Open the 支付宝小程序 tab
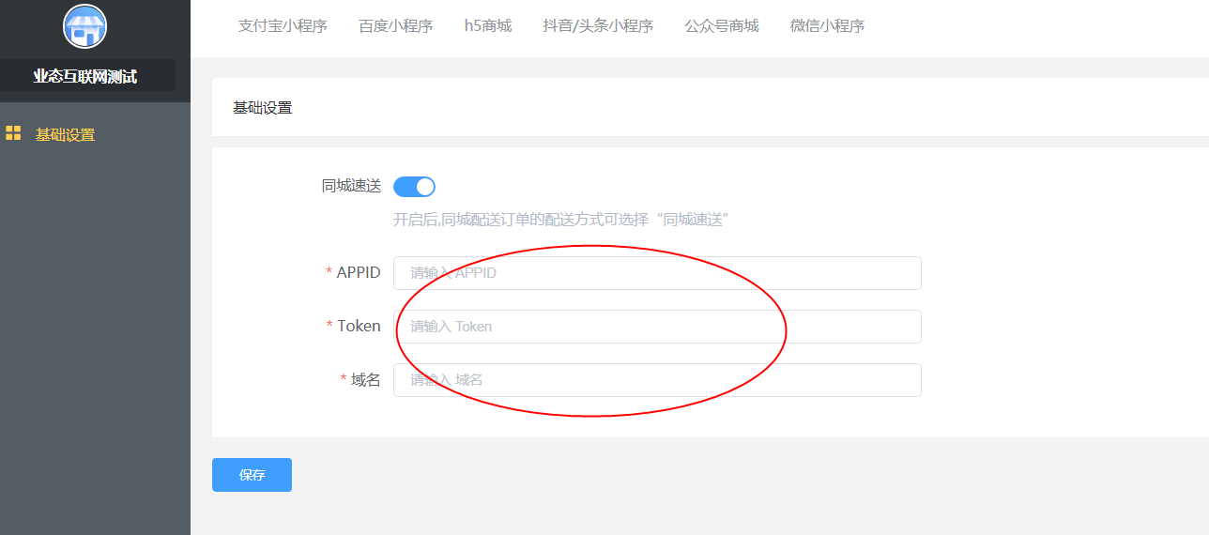Viewport: 1209px width, 535px height. (283, 26)
